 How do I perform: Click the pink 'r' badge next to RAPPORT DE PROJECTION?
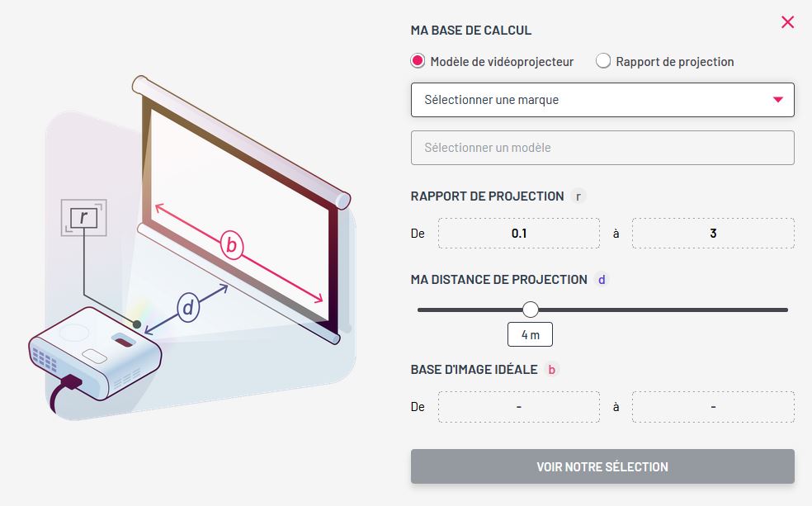580,196
